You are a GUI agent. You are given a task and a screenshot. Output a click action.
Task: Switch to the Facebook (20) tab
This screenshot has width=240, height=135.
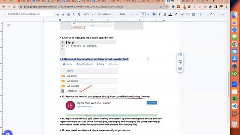(98, 1)
